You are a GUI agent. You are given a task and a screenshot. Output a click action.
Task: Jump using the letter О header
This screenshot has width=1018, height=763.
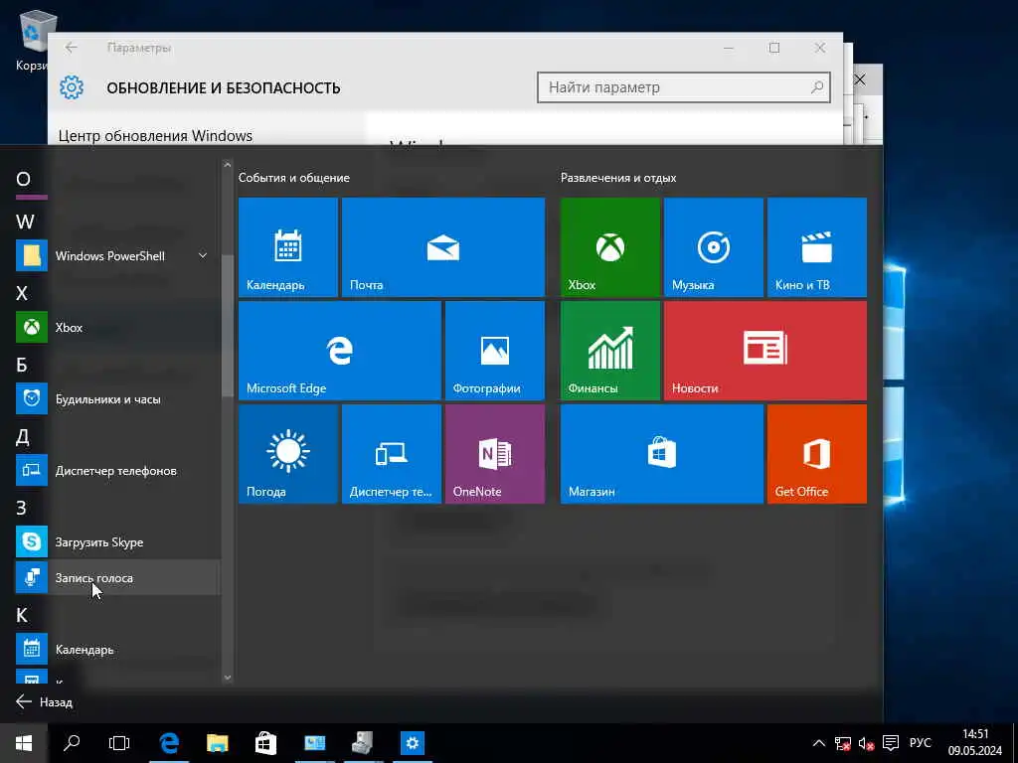point(24,179)
